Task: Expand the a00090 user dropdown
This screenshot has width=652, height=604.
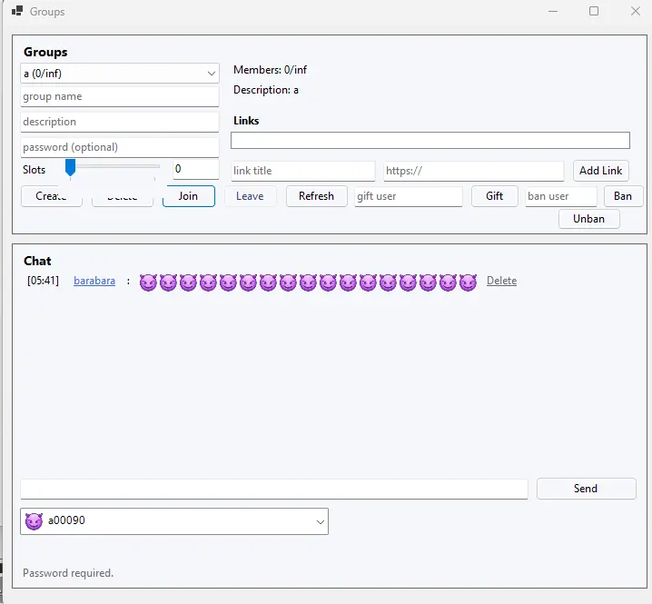Action: [320, 521]
